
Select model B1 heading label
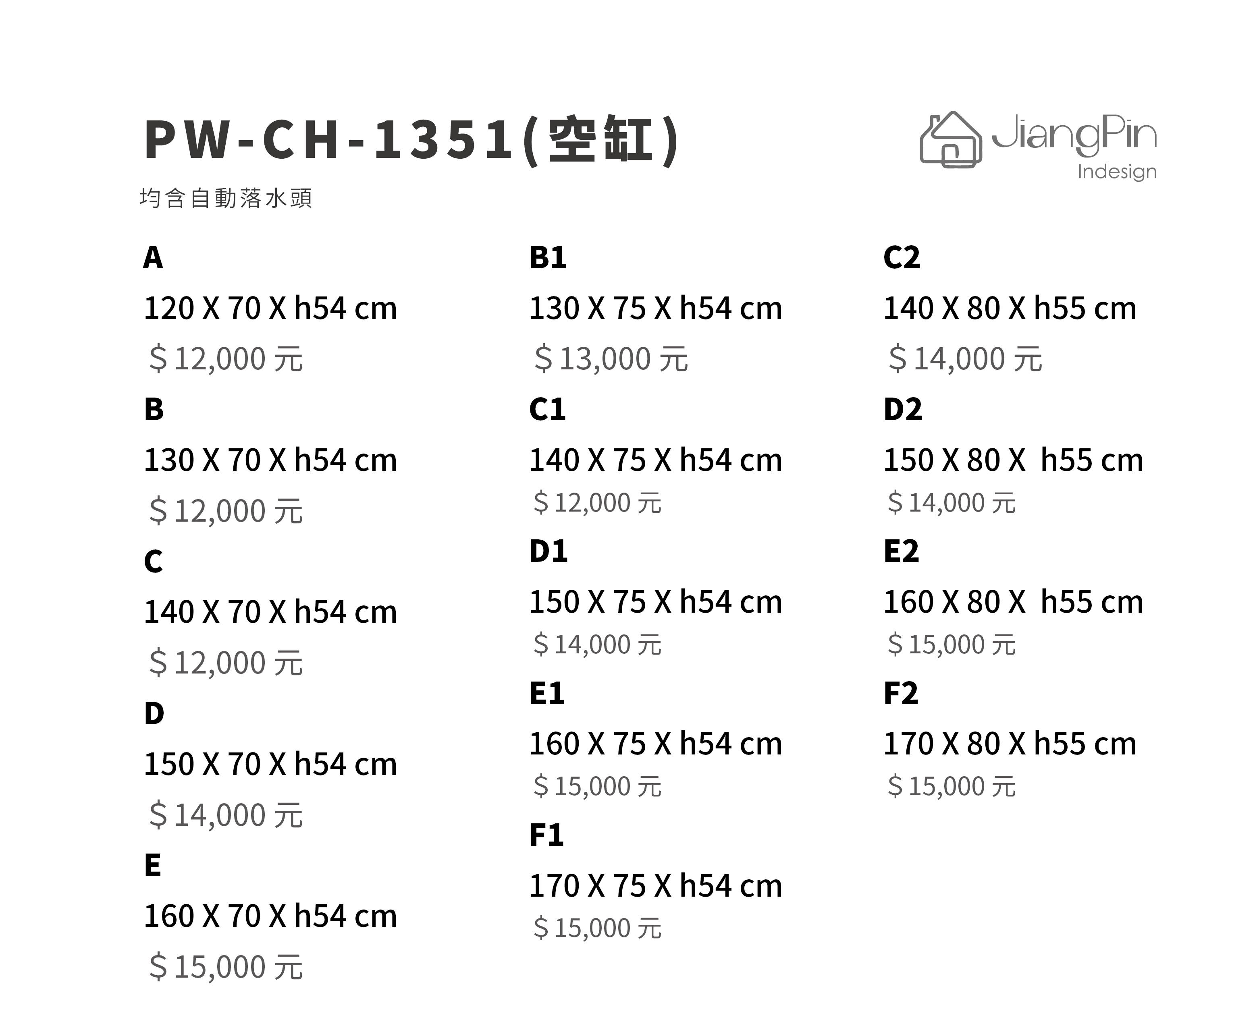[548, 258]
